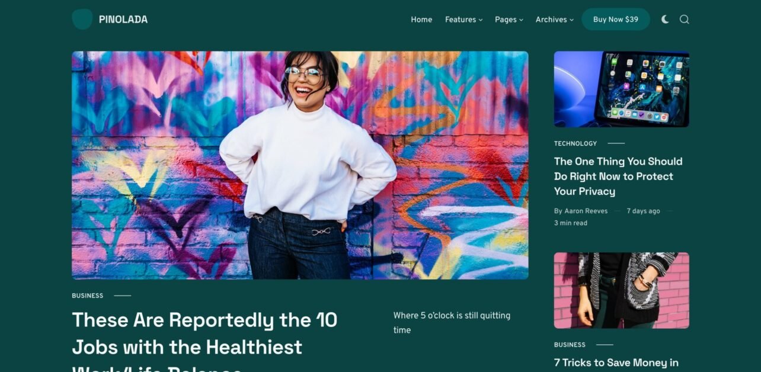Toggle dark mode with moon icon
Viewport: 761px width, 372px height.
coord(665,20)
